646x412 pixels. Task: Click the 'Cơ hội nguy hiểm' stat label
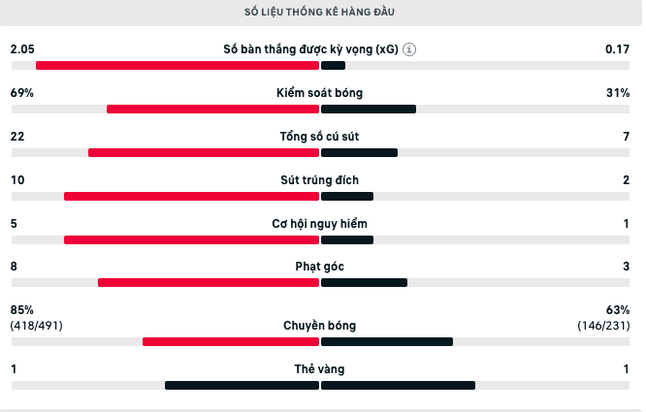pos(319,224)
